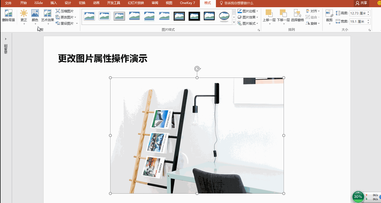Screen dimensions: 381x203
Task: Click Compress Pictures (压缩图片)
Action: (65, 11)
